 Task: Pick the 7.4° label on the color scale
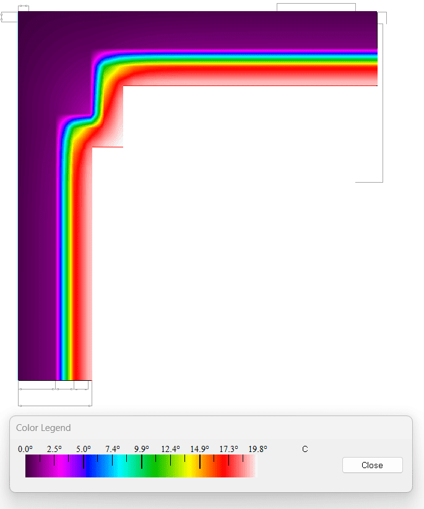pos(112,449)
